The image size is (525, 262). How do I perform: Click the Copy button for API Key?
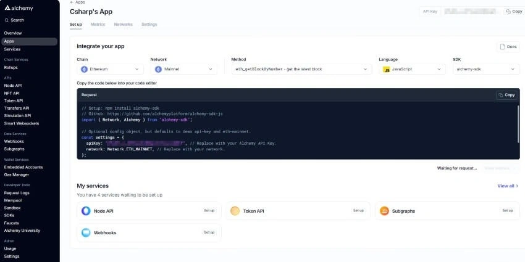click(x=514, y=11)
